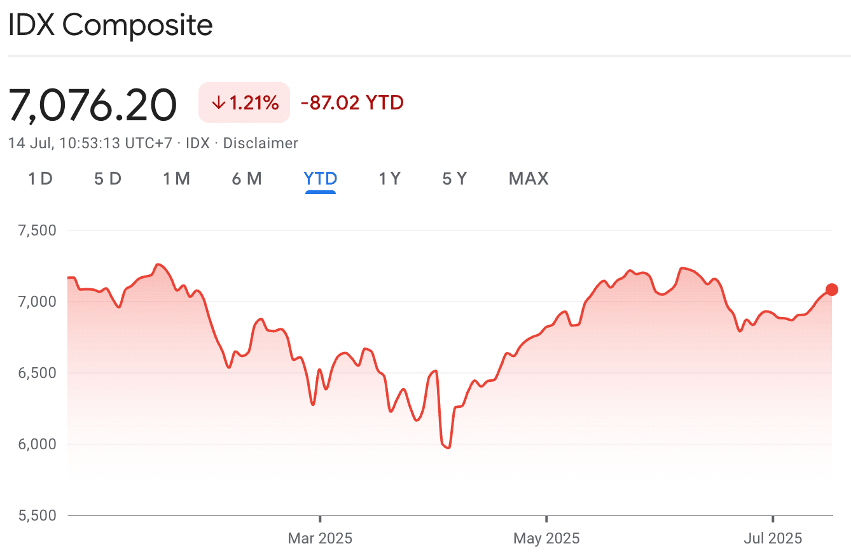Open the 6 M time range
This screenshot has width=851, height=560.
click(247, 179)
